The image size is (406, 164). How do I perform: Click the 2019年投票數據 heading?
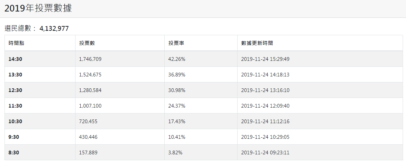[38, 9]
